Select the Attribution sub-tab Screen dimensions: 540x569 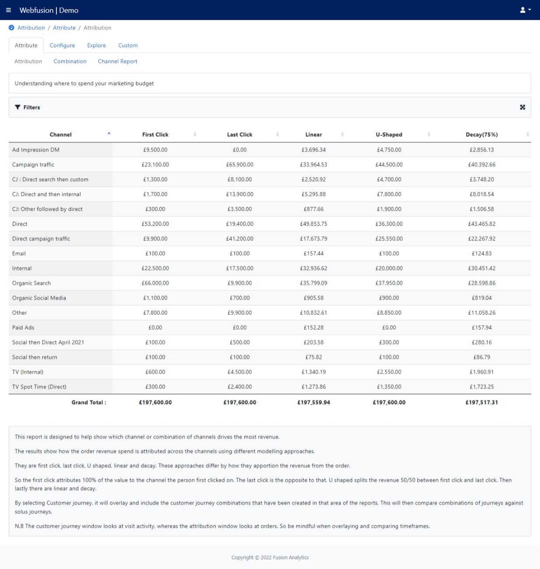(x=28, y=61)
